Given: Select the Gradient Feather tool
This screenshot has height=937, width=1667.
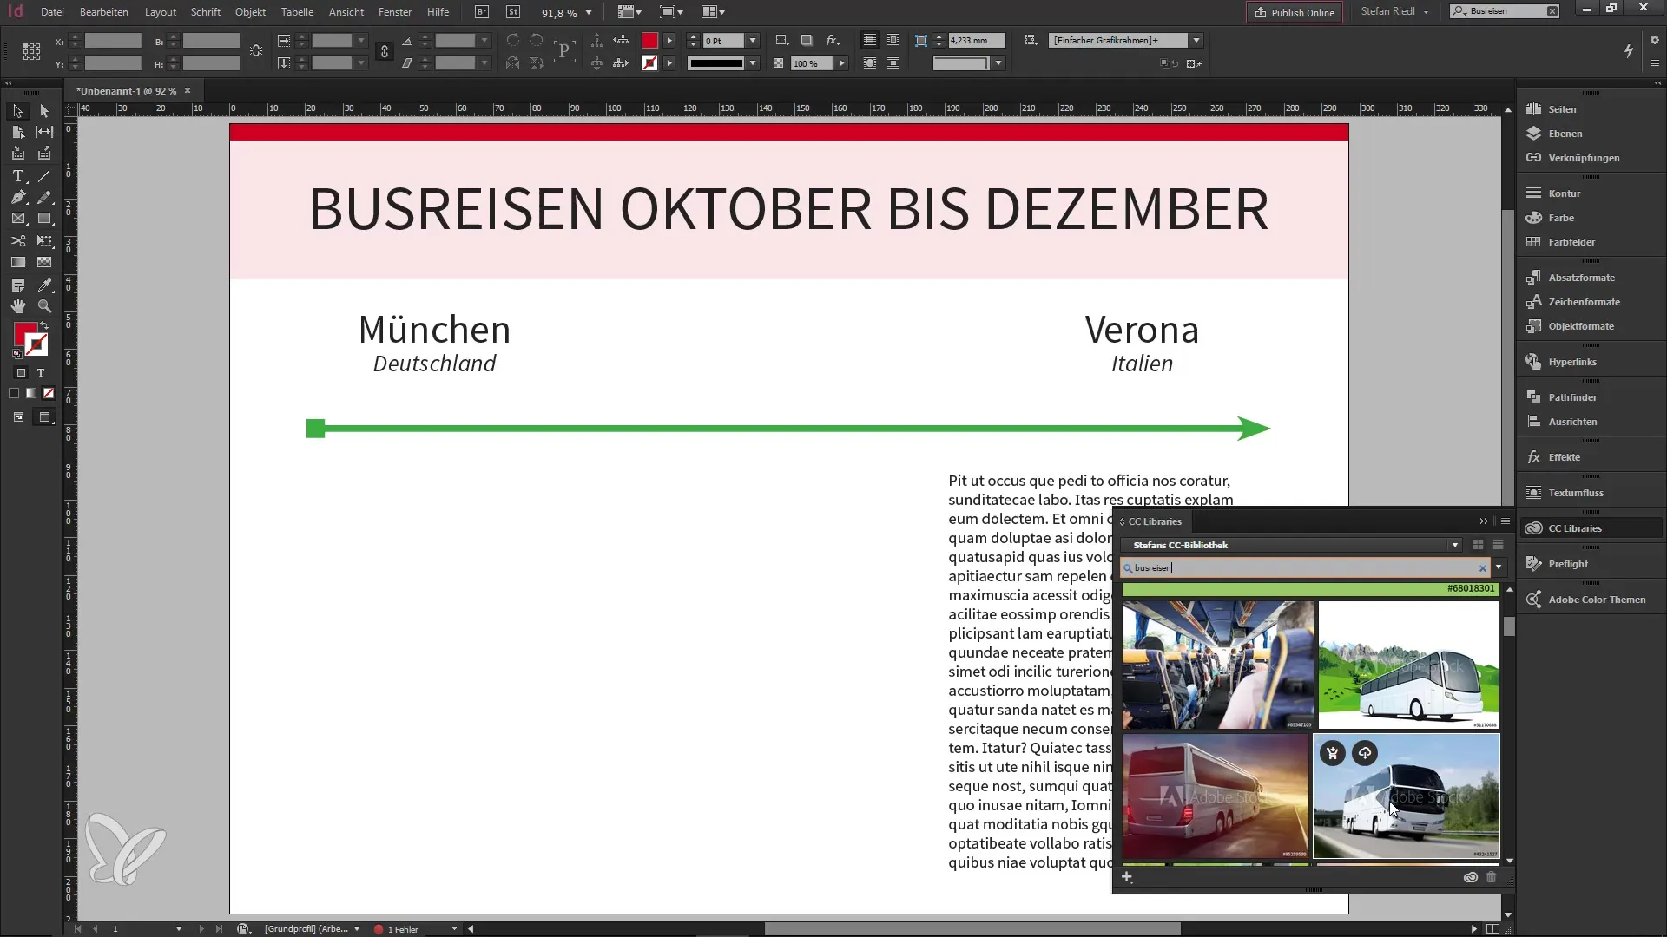Looking at the screenshot, I should 44,262.
